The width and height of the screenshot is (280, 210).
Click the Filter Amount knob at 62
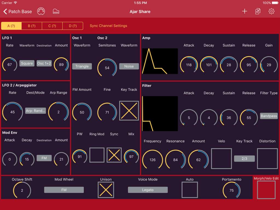pyautogui.click(x=199, y=160)
